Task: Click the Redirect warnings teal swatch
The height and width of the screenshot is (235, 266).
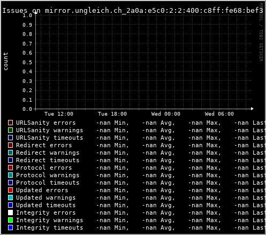Action: tap(10, 153)
